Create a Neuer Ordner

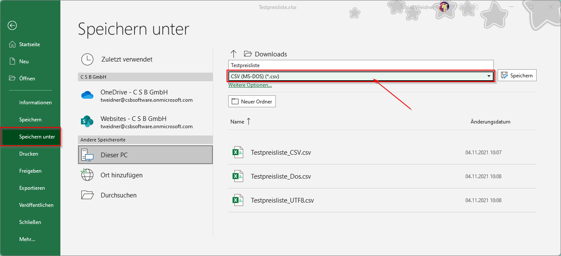click(252, 101)
